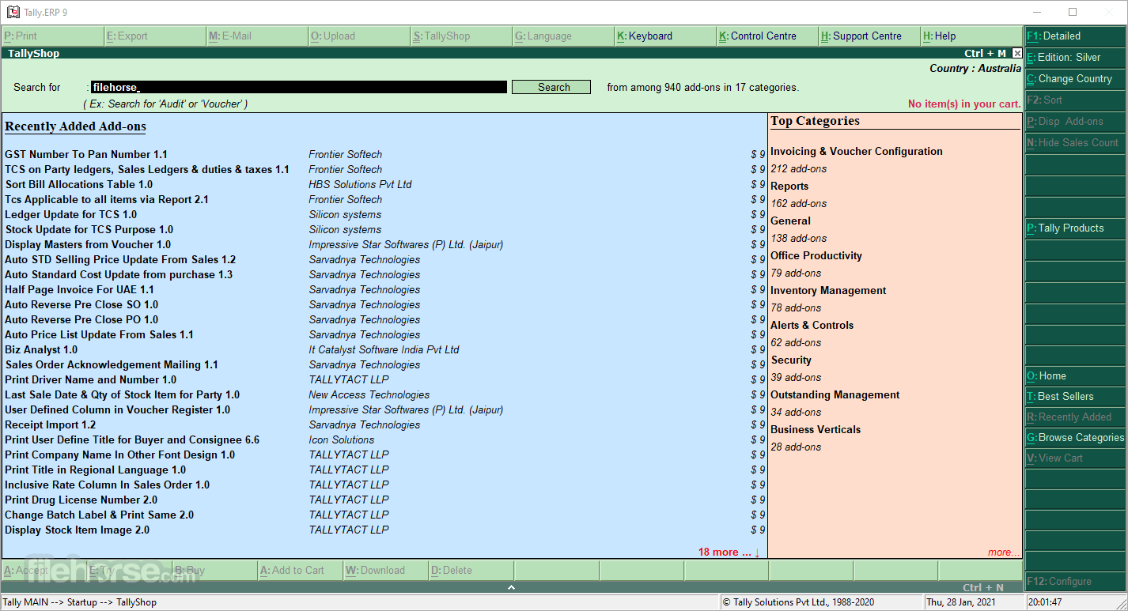
Task: Open Inventory Management category
Action: [828, 291]
